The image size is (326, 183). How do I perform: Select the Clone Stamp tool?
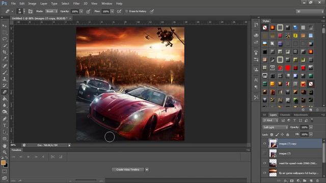click(5, 79)
